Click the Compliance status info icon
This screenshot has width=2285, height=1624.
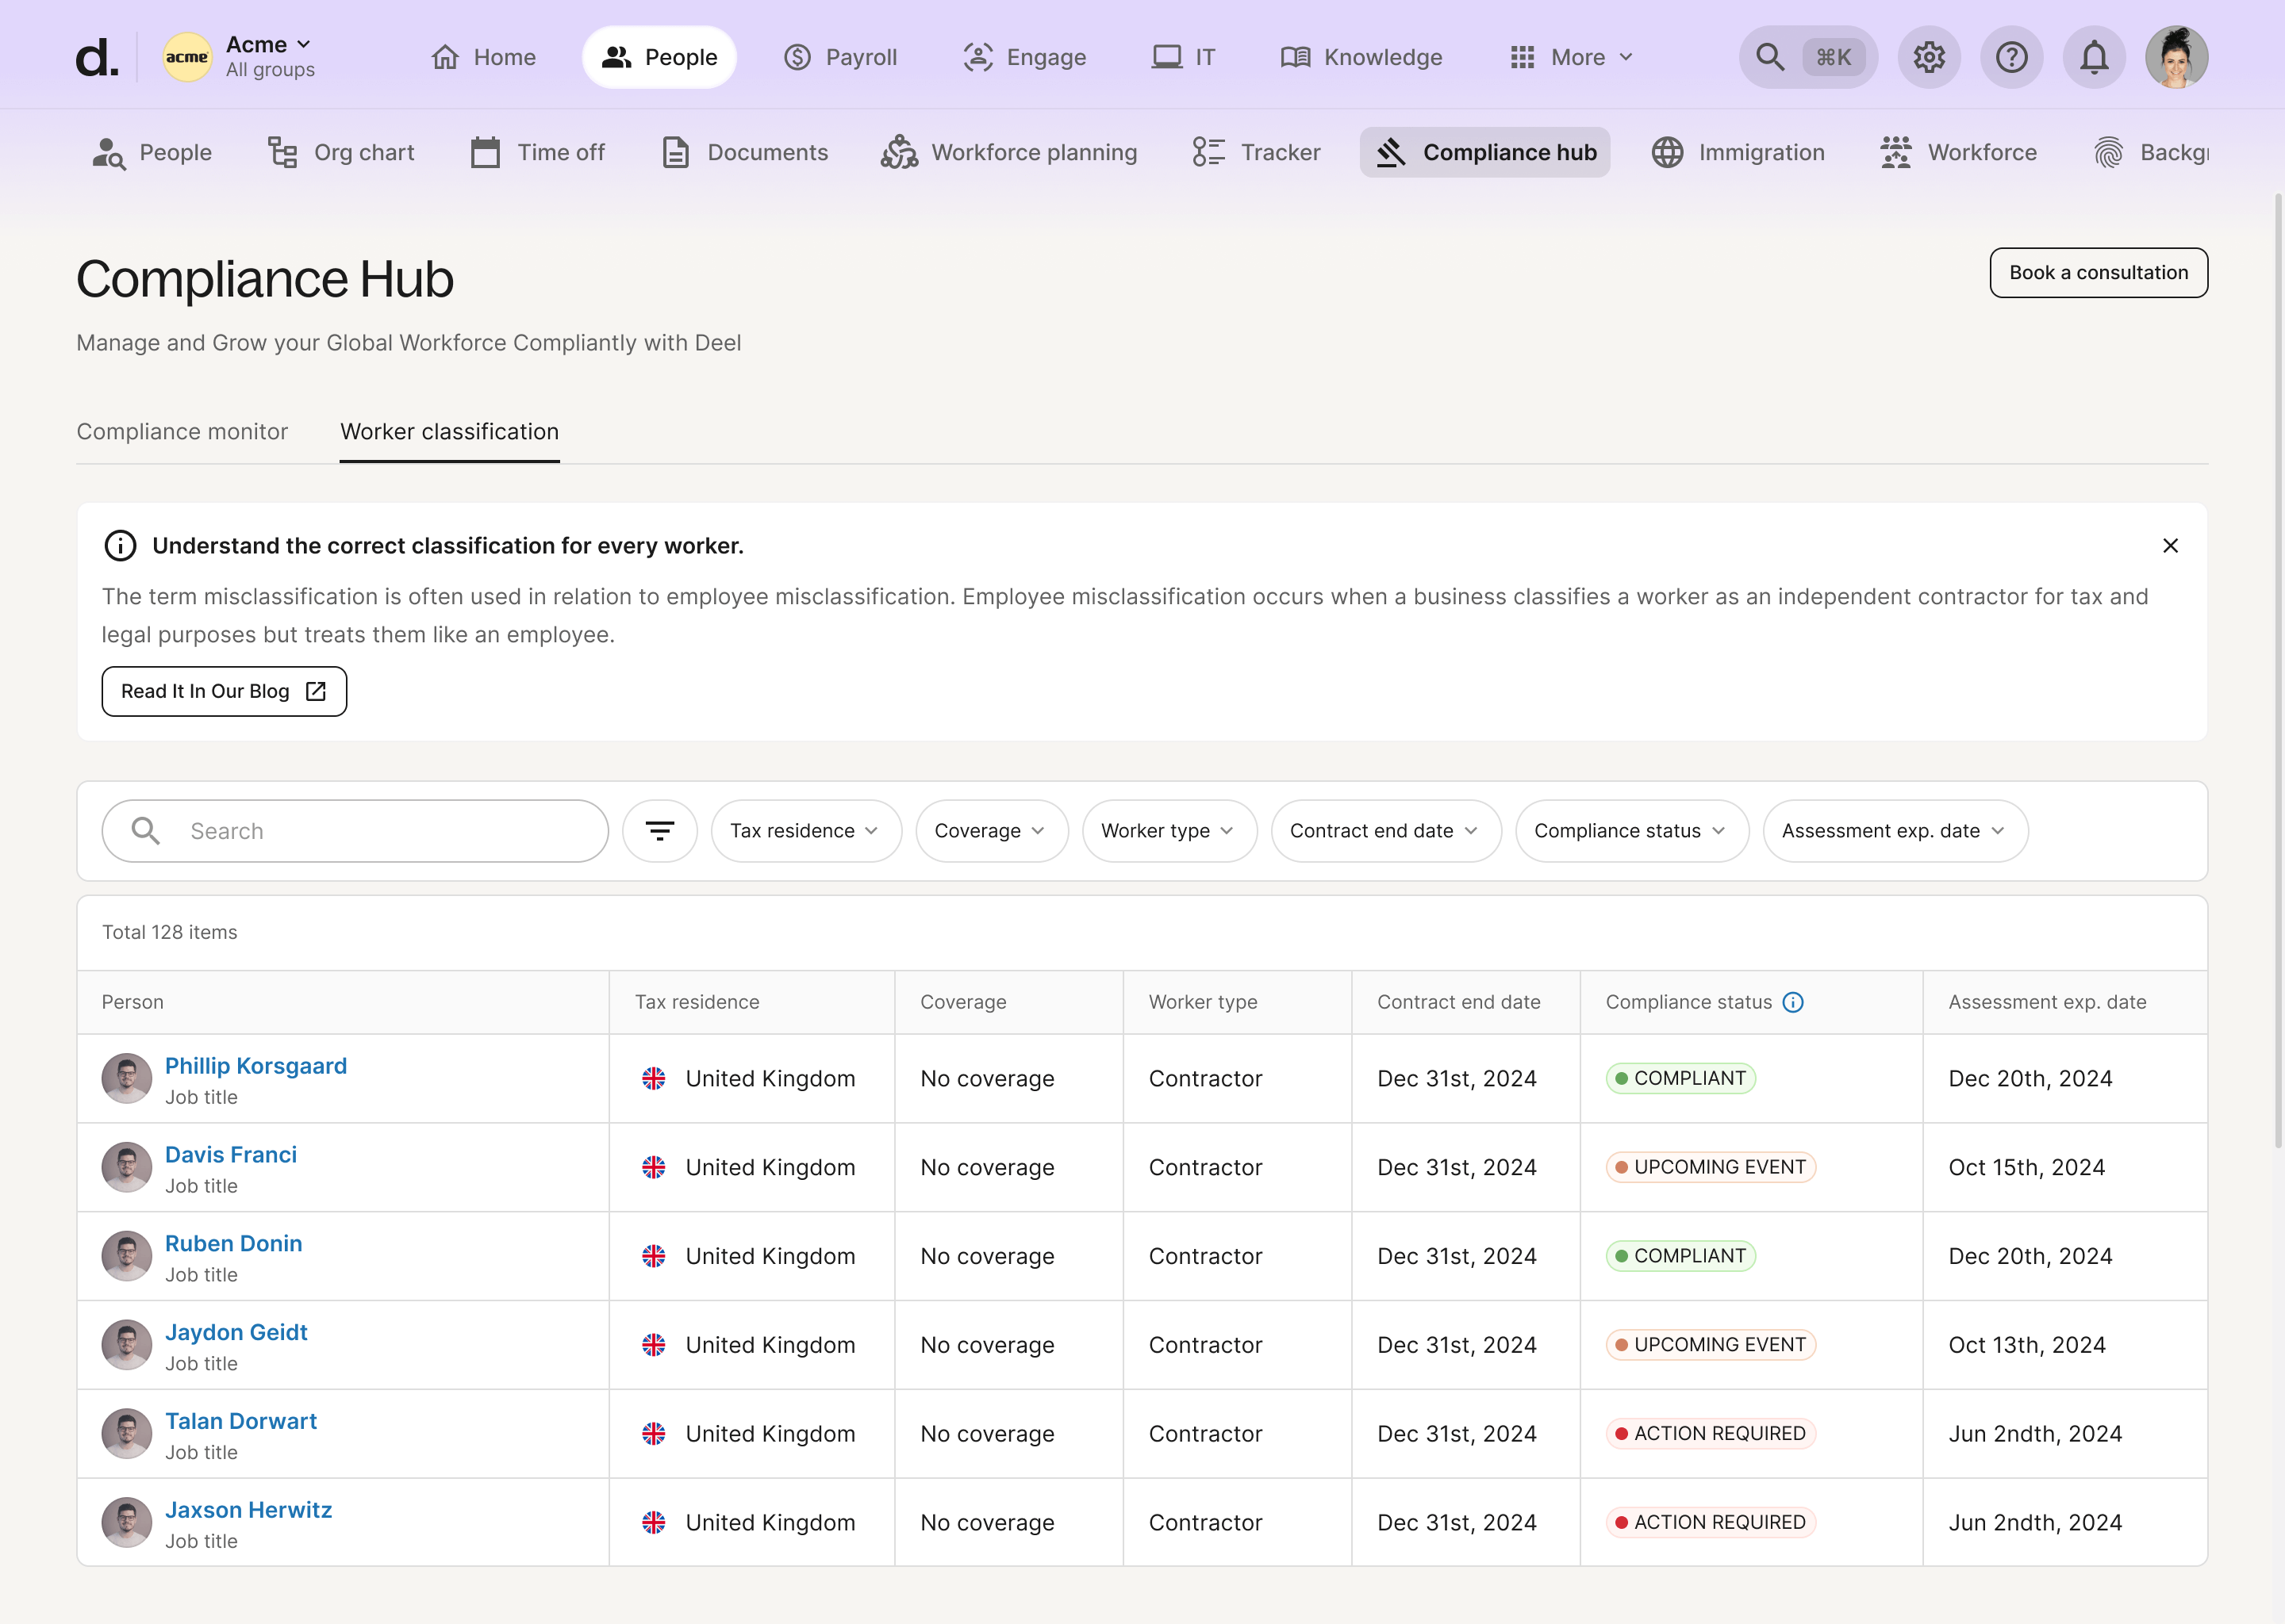1793,1002
